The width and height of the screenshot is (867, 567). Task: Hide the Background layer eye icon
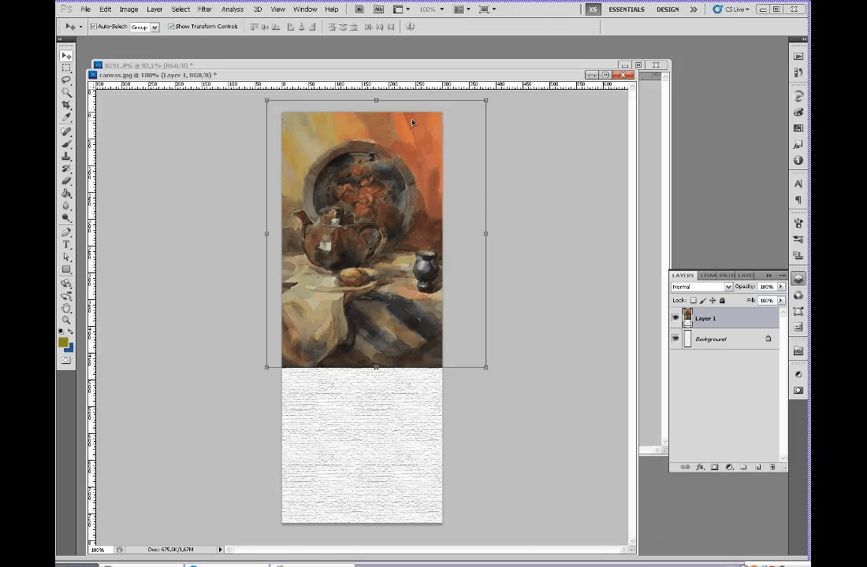pyautogui.click(x=675, y=338)
